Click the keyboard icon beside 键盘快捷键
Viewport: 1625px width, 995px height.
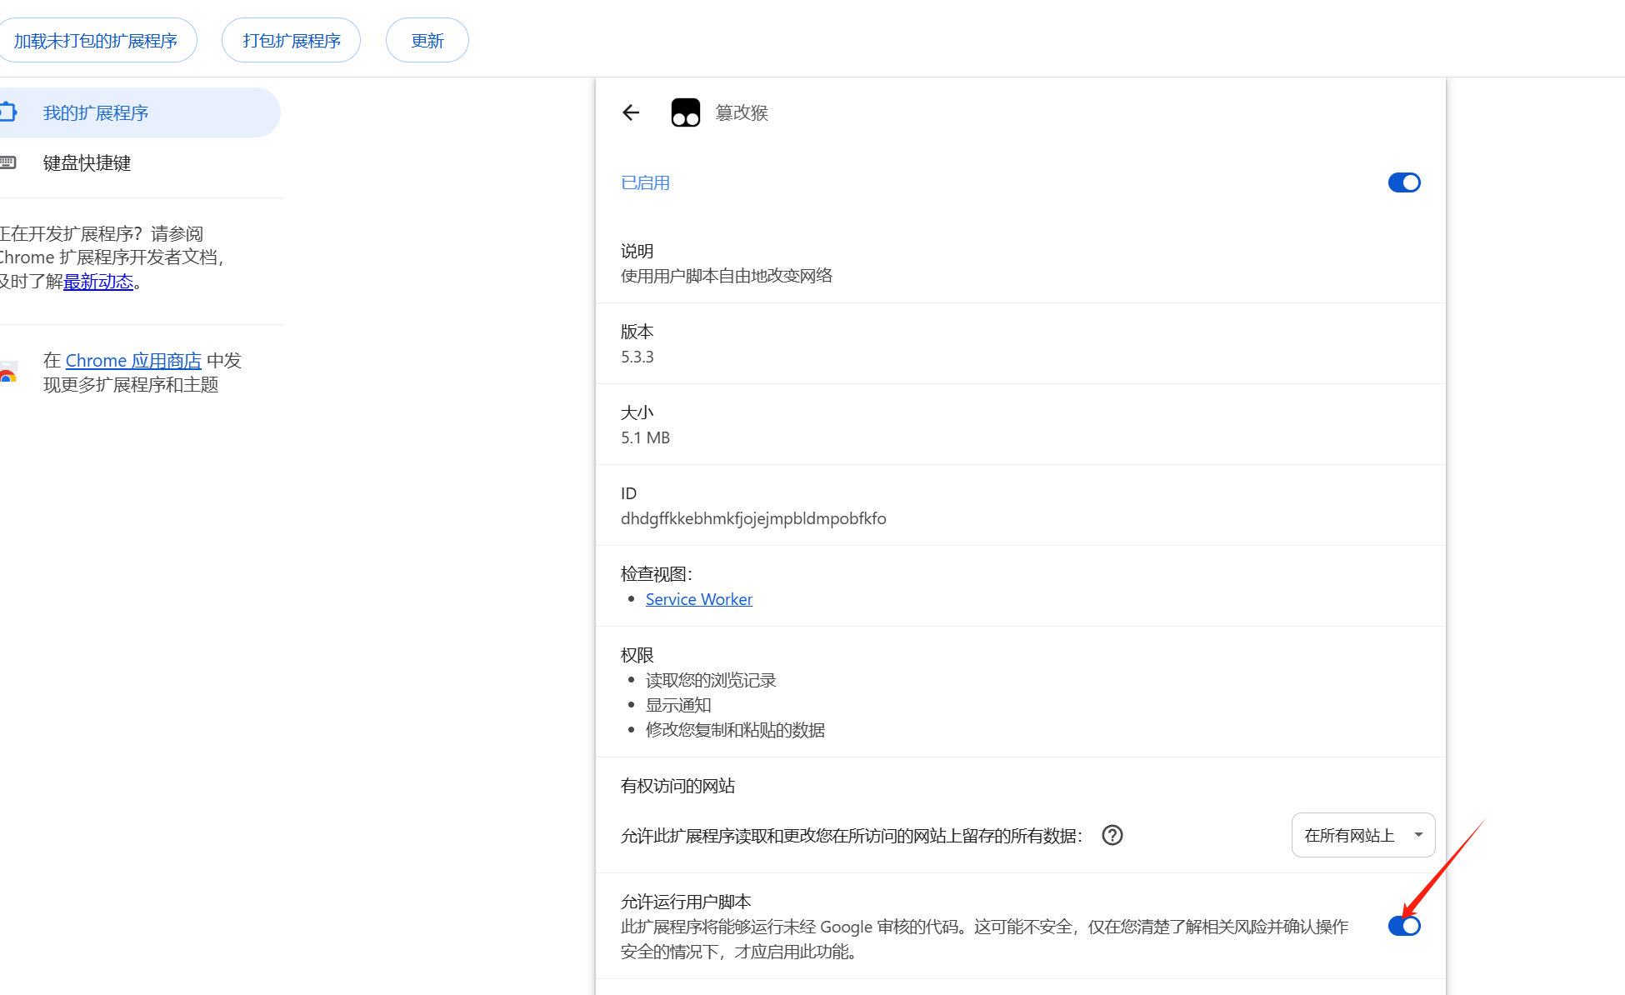[x=8, y=162]
